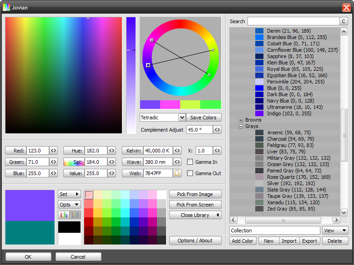Viewport: 354px width, 265px height.
Task: Click the Hue label button
Action: click(74, 150)
